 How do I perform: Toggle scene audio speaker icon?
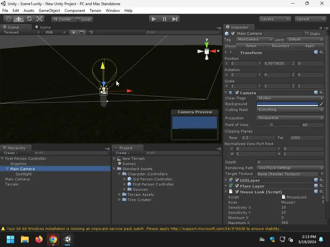[90, 32]
